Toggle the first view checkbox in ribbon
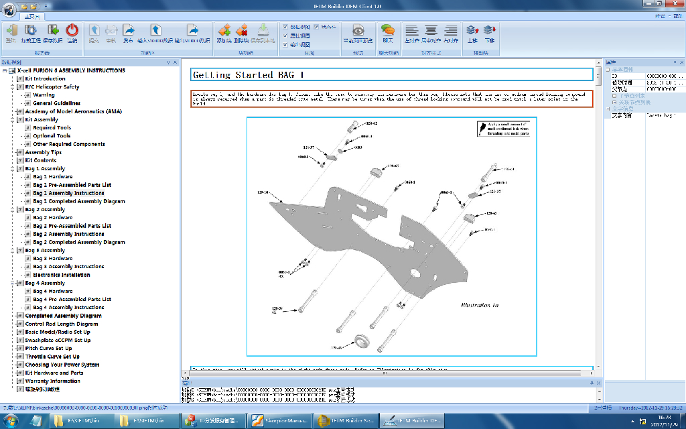The width and height of the screenshot is (686, 429). coord(286,26)
